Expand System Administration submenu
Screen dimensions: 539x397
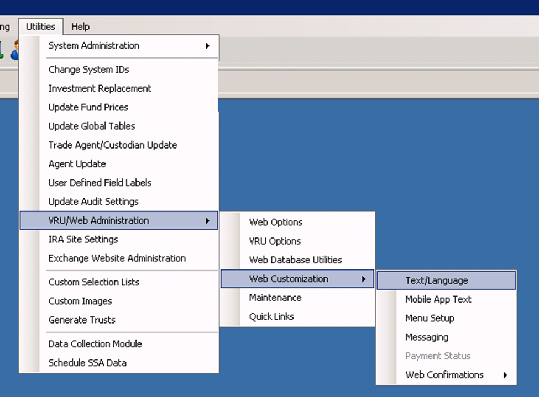tap(119, 46)
